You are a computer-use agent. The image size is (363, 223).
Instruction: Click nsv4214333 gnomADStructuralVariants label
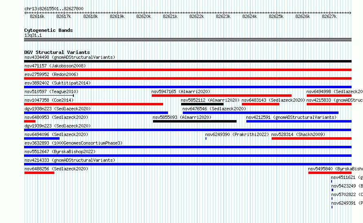(x=70, y=160)
